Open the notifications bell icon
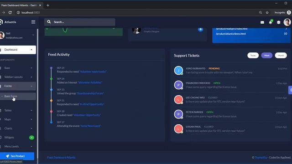292x164 pixels. pos(271,22)
